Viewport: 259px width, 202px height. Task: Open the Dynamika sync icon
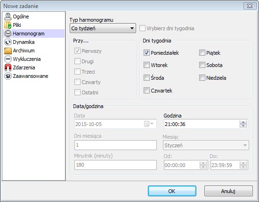click(x=8, y=42)
